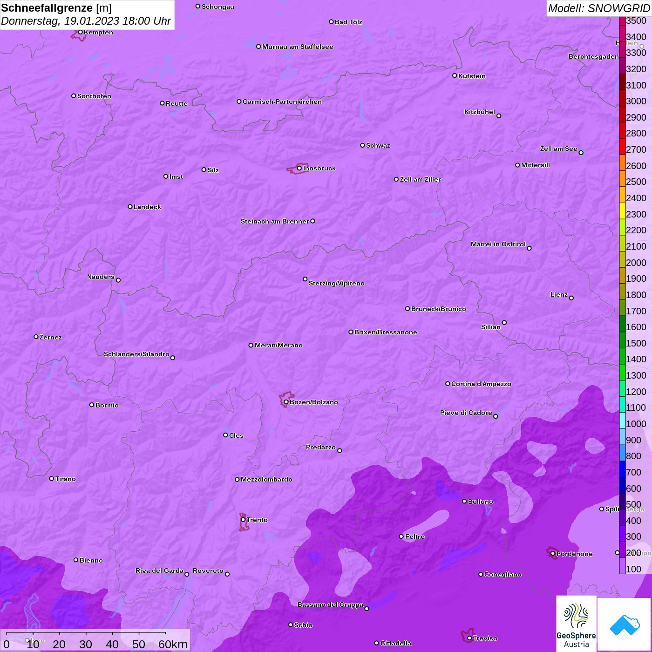Click the "1000" value on the legend
The width and height of the screenshot is (652, 652).
[x=636, y=424]
